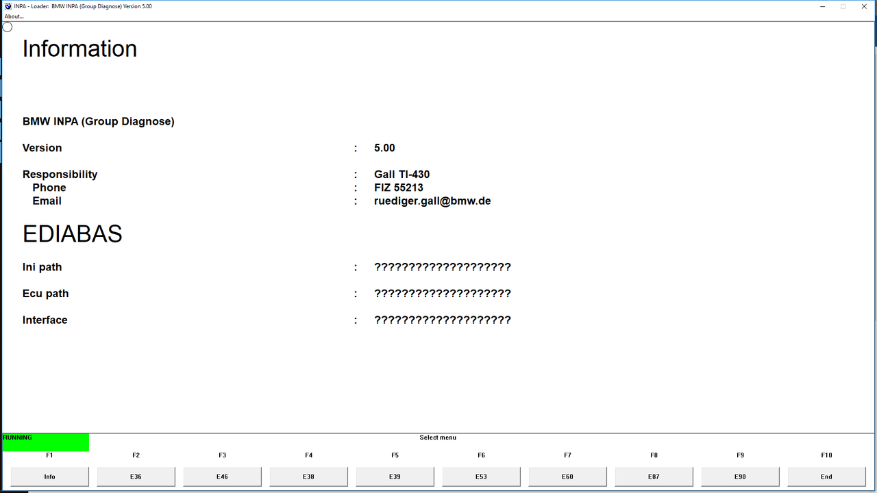Click the responsibility value Gall TI-430
877x493 pixels.
[402, 175]
